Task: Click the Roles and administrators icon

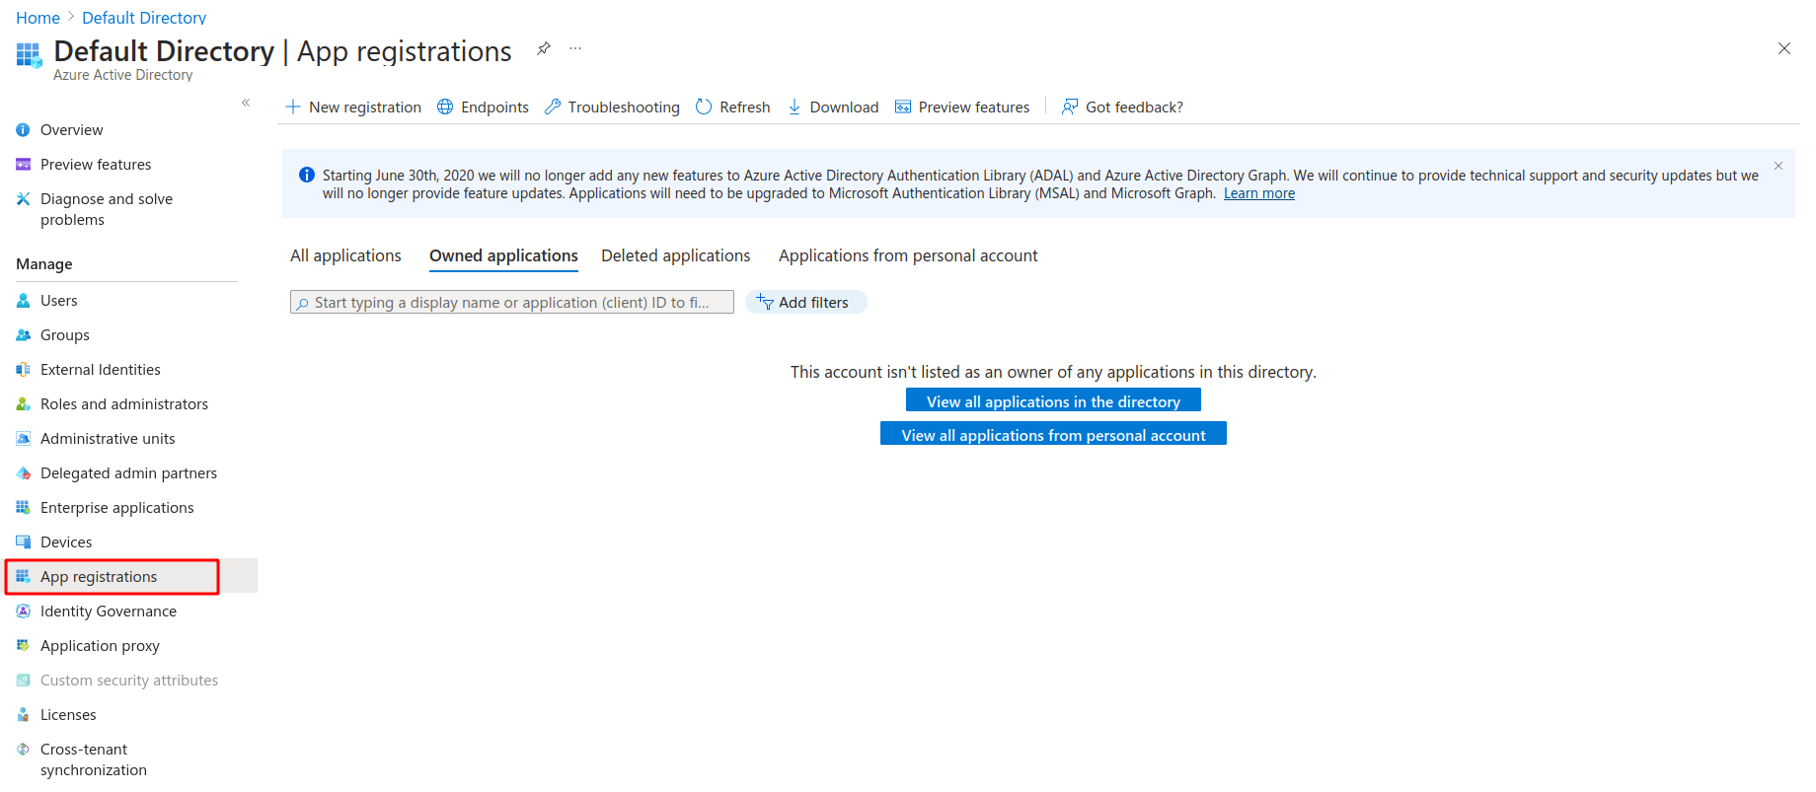Action: click(x=24, y=404)
